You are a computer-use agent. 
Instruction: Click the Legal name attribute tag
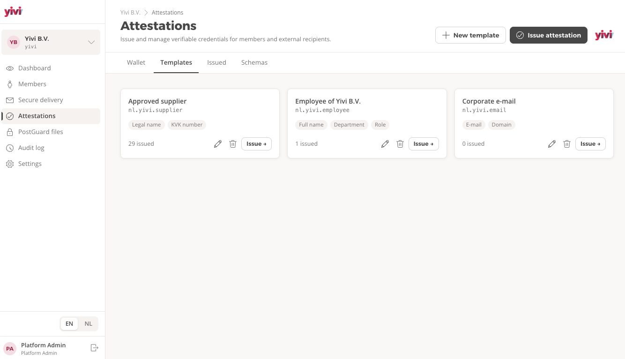(x=146, y=125)
